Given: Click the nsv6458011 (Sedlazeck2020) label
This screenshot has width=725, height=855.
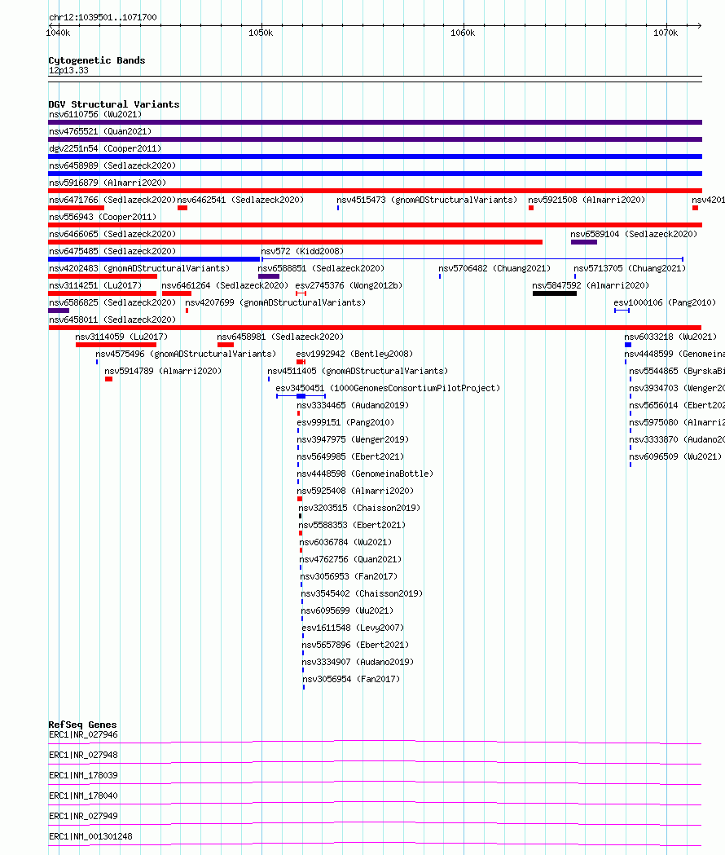Looking at the screenshot, I should pos(112,320).
